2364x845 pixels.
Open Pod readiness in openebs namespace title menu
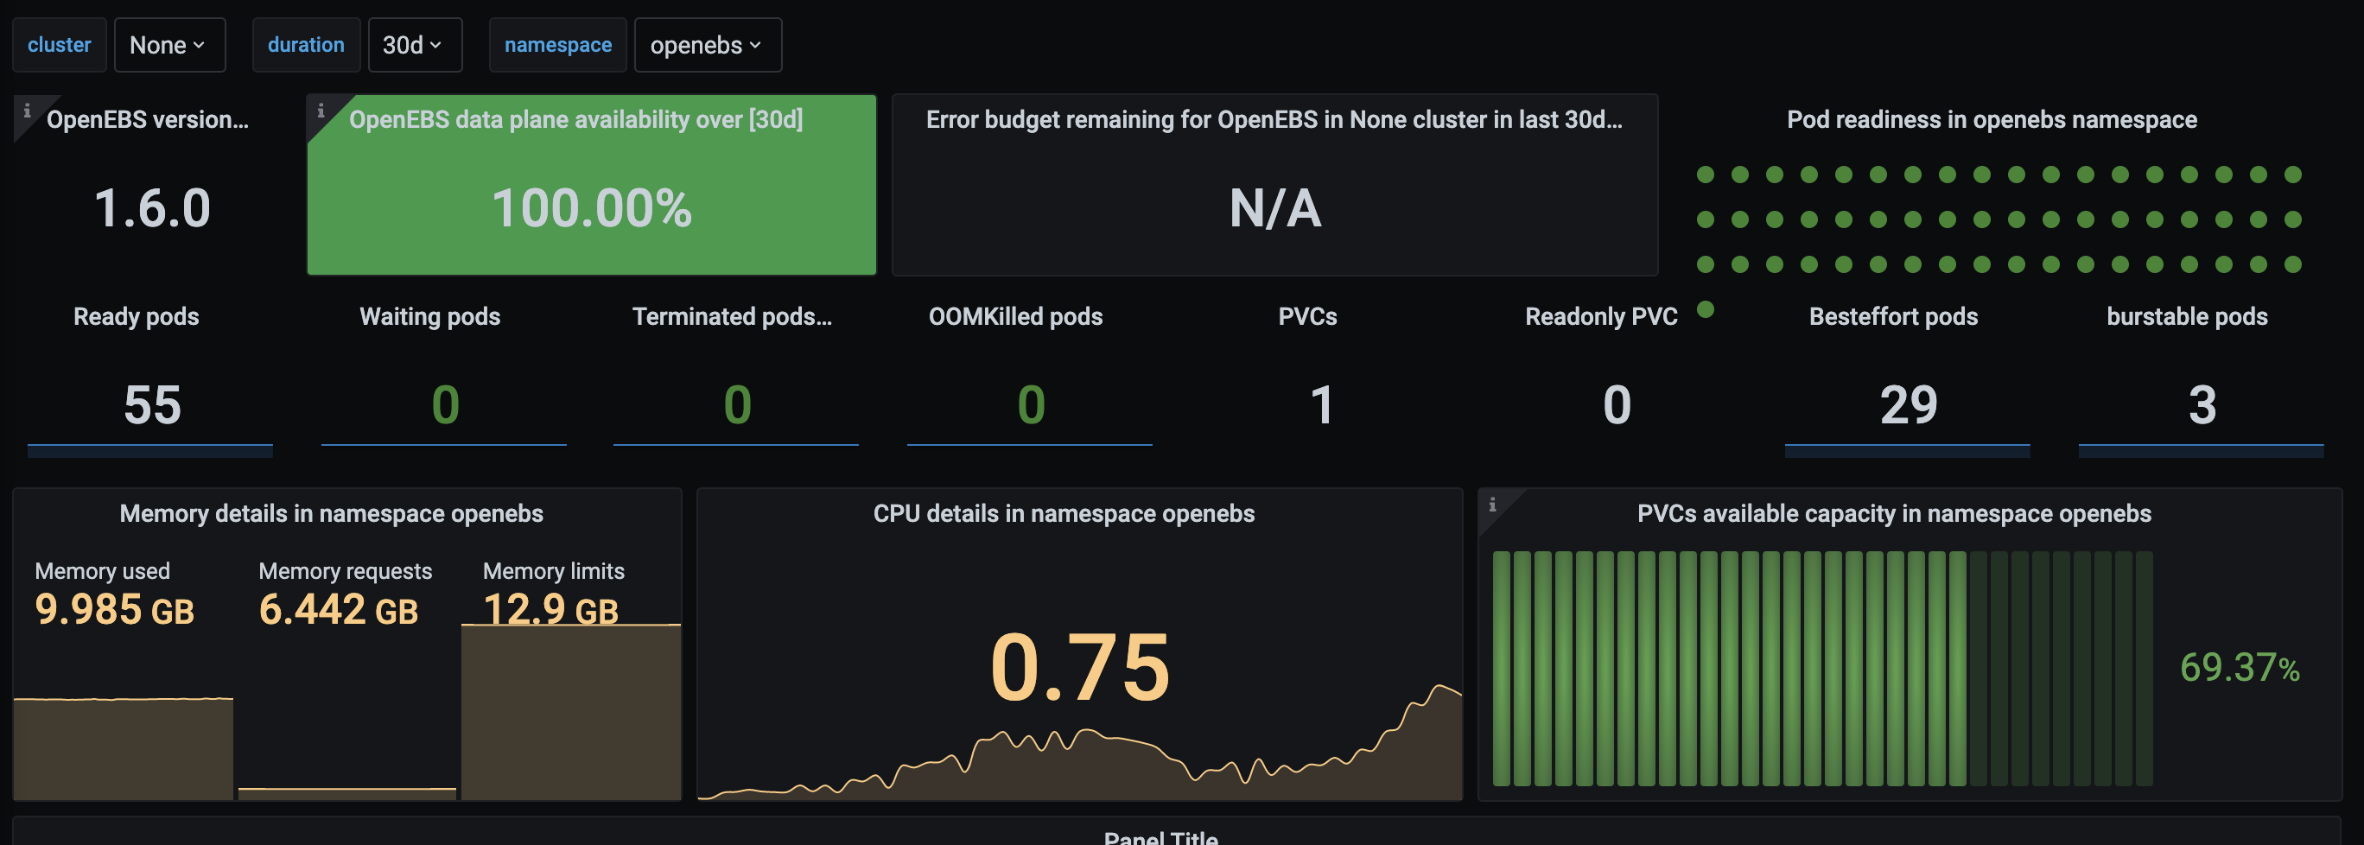point(1991,119)
